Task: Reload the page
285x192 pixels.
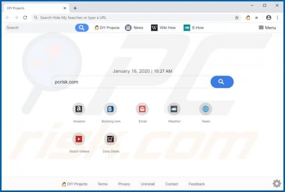Action: tap(25, 17)
